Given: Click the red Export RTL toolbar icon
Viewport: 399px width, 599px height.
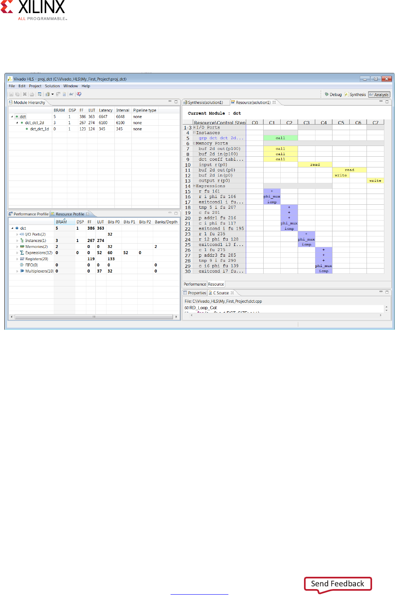Looking at the screenshot, I should point(79,94).
